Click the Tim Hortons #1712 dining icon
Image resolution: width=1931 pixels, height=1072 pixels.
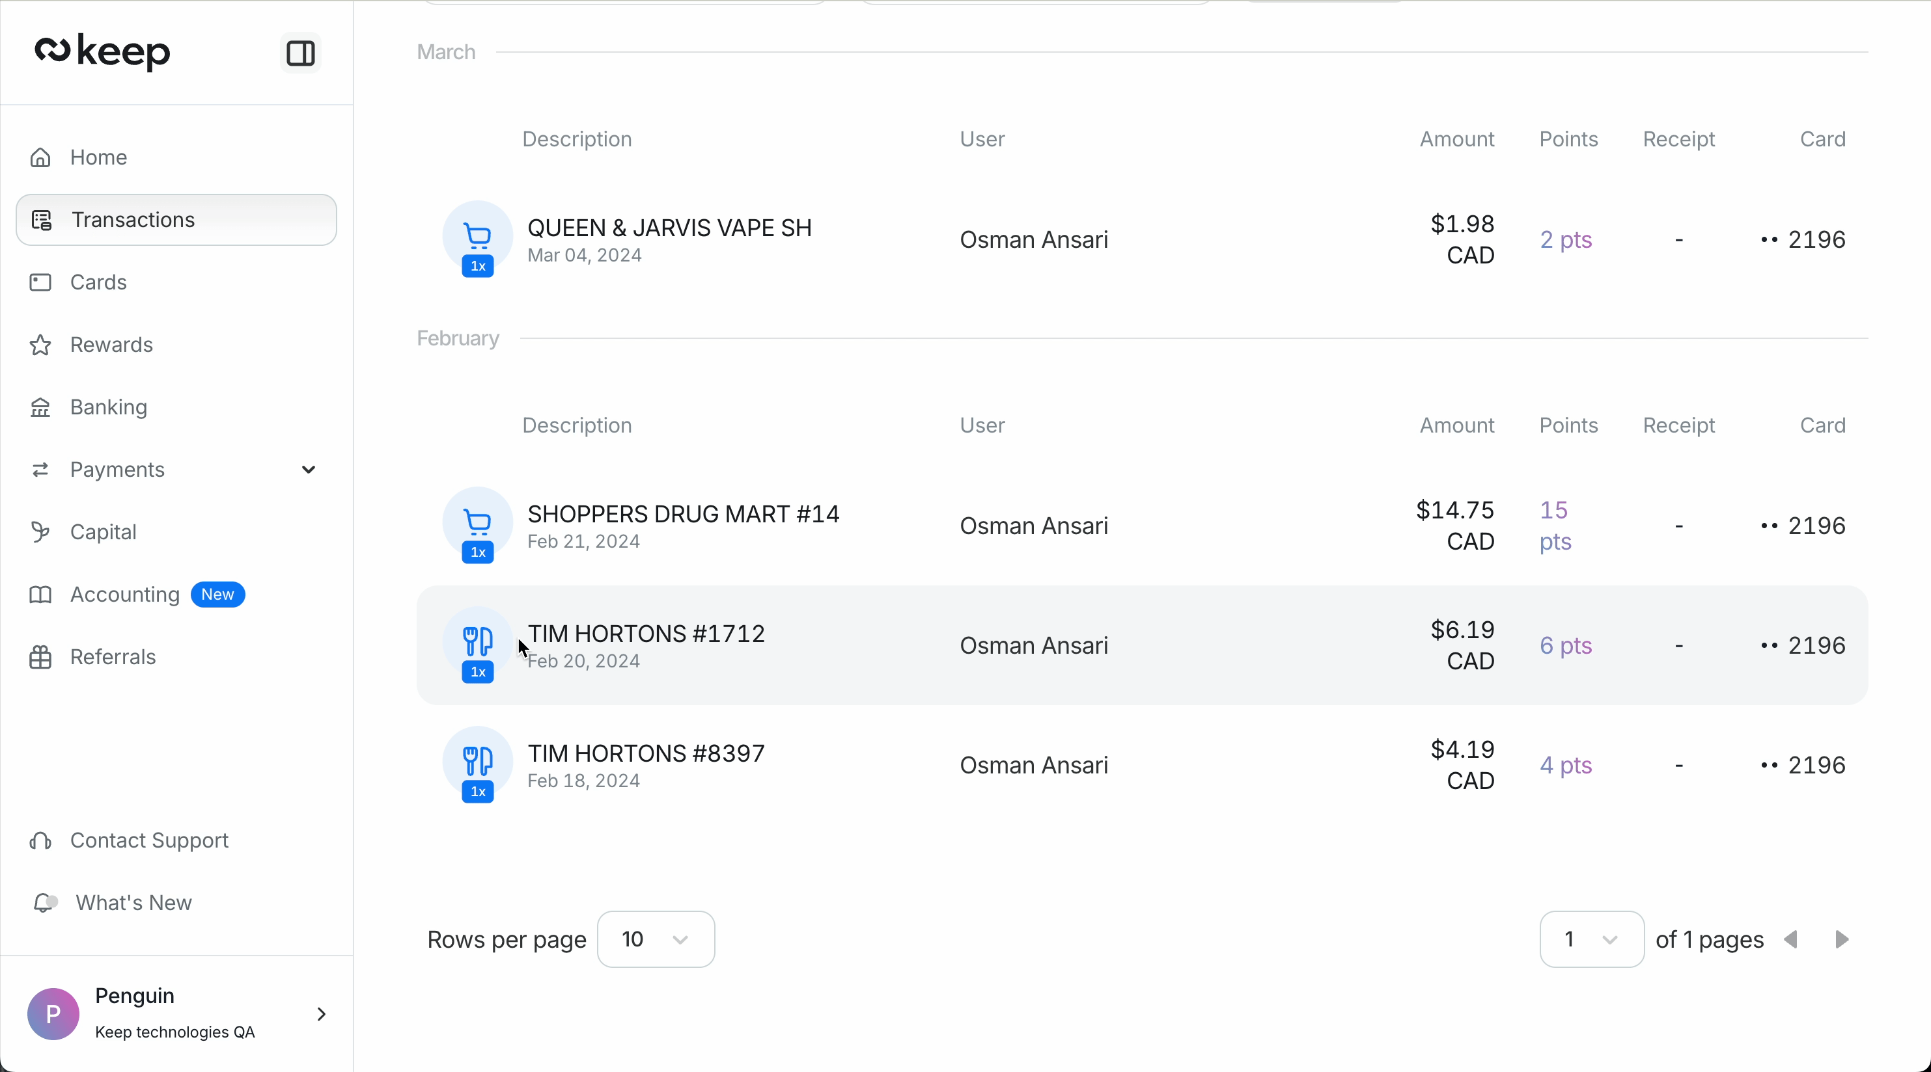coord(477,642)
